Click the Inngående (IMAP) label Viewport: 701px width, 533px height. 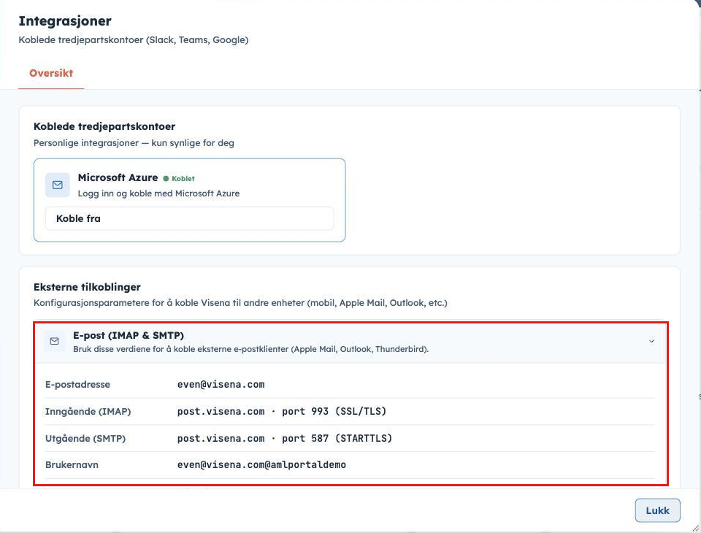click(88, 411)
